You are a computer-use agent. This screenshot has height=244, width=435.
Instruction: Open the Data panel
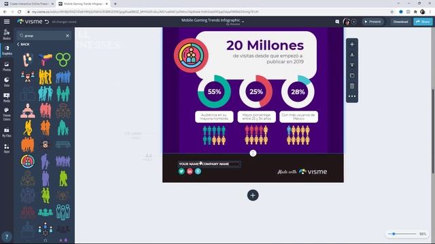click(7, 82)
